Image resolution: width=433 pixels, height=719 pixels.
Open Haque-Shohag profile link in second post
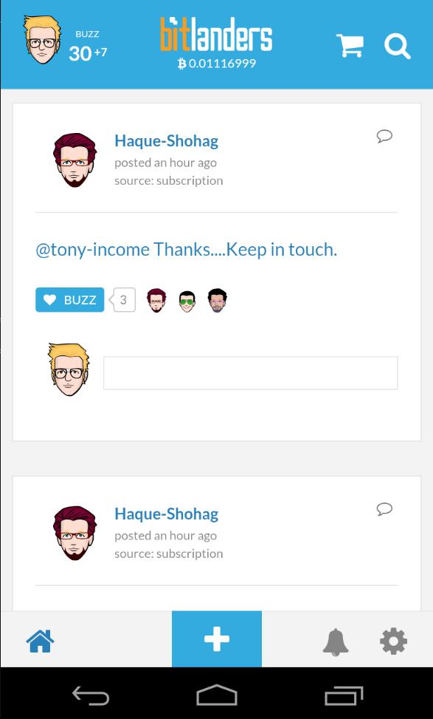point(166,514)
